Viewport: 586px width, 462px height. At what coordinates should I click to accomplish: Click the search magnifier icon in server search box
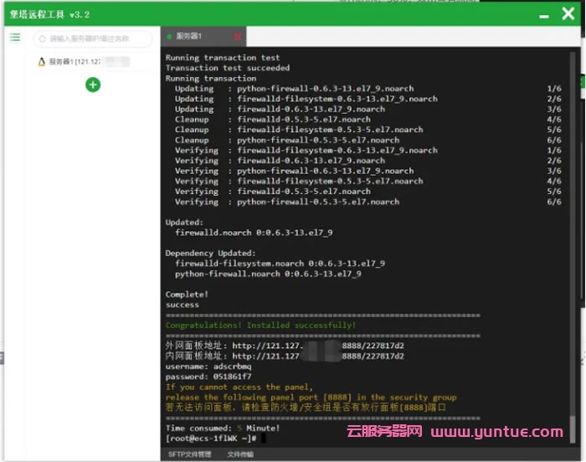[42, 38]
